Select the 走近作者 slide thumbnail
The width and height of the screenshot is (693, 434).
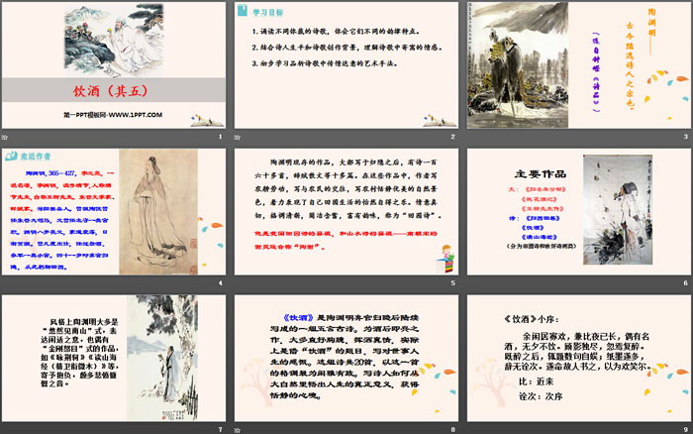[114, 211]
